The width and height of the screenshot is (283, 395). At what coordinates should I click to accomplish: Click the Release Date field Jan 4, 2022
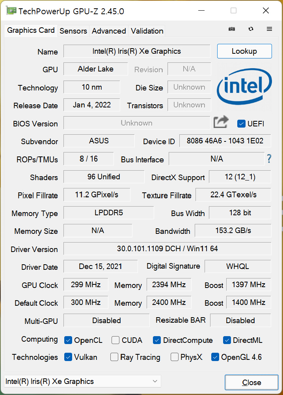click(92, 105)
